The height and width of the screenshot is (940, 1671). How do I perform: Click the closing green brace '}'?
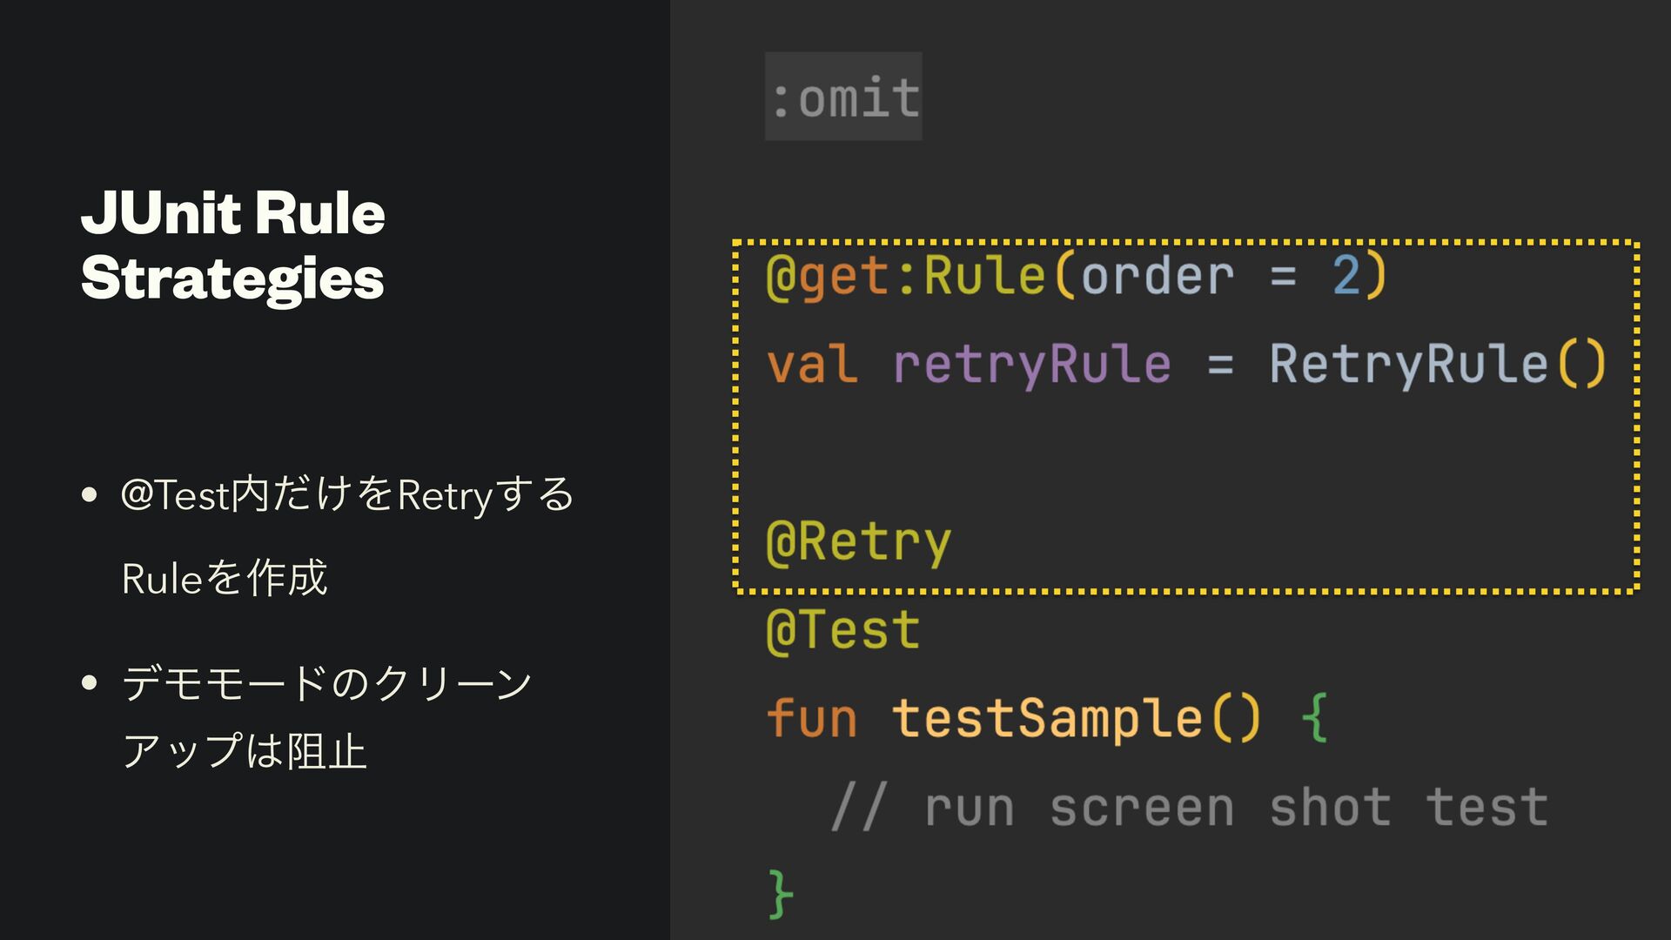tap(780, 893)
